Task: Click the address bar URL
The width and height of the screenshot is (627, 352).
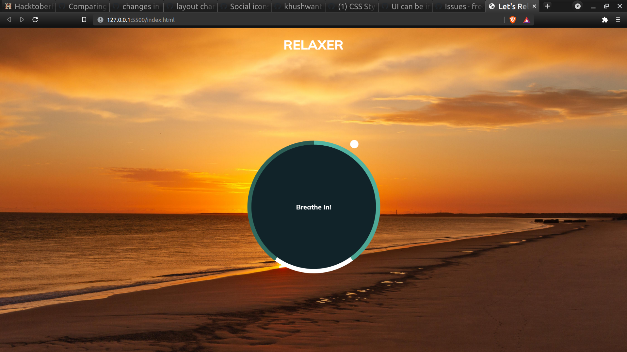Action: point(141,20)
